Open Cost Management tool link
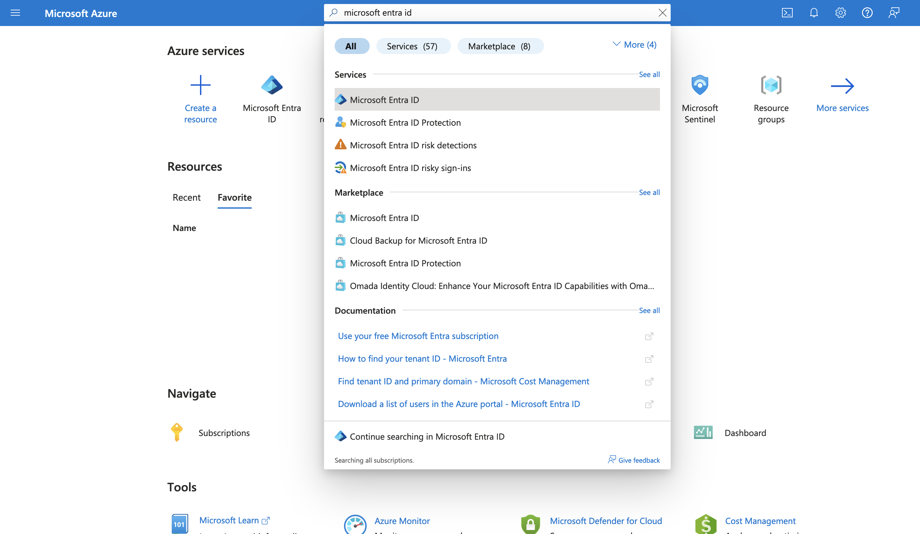920x534 pixels. (760, 521)
